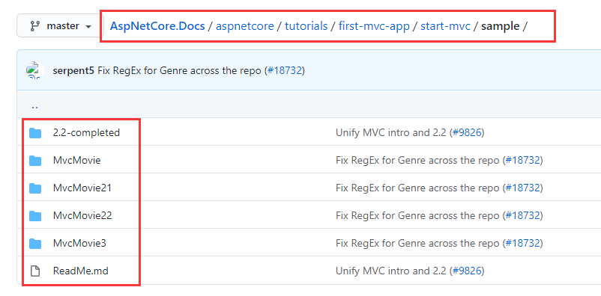Navigate to tutorials in the breadcrumb

(x=306, y=26)
